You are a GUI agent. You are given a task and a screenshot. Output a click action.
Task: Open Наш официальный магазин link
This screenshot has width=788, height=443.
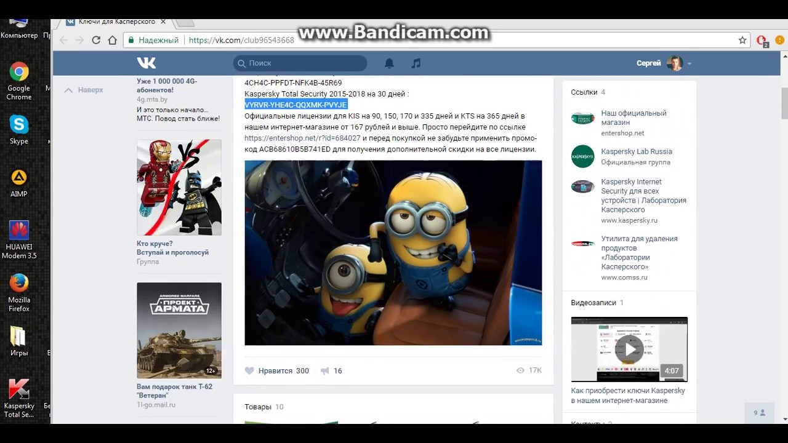click(633, 118)
